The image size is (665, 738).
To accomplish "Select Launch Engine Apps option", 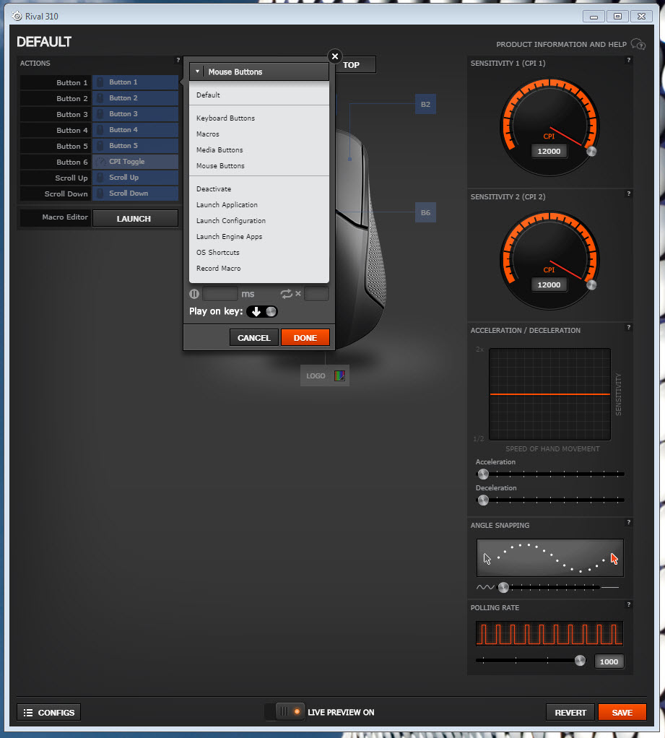I will pyautogui.click(x=258, y=237).
